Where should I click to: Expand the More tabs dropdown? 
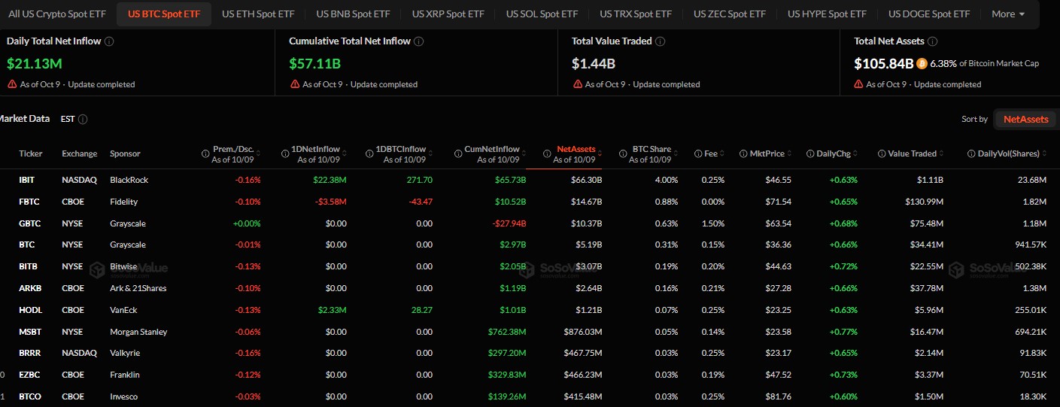(1008, 14)
